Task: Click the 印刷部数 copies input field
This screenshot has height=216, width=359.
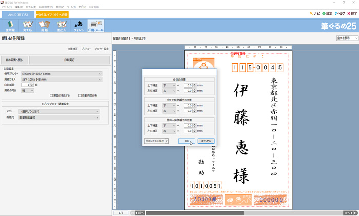Action: [x=24, y=85]
